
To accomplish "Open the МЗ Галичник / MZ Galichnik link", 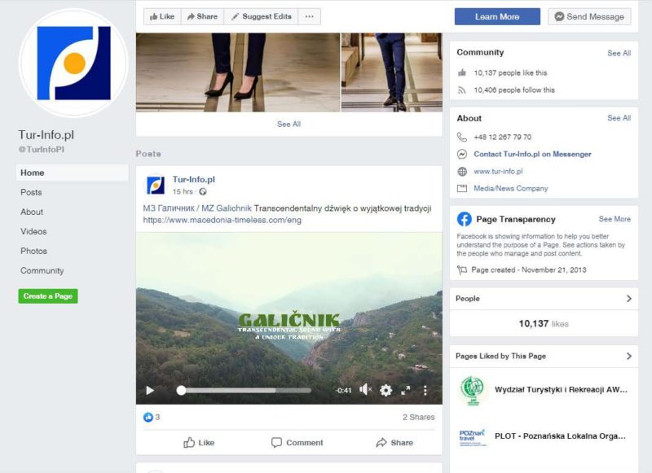I will [197, 208].
